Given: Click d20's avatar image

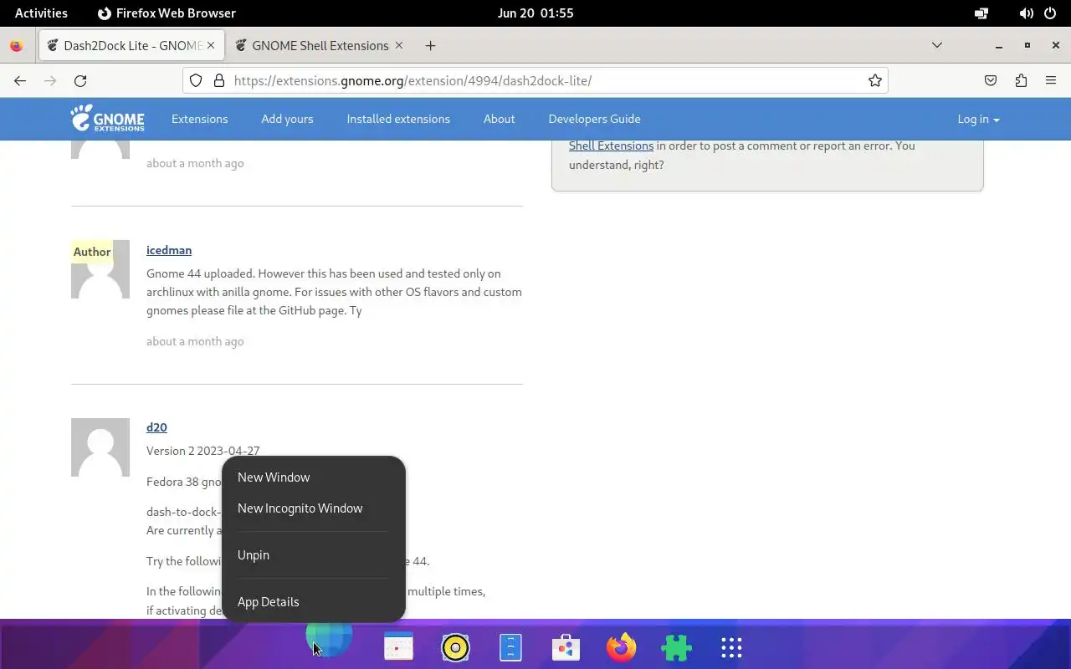Looking at the screenshot, I should (x=100, y=447).
